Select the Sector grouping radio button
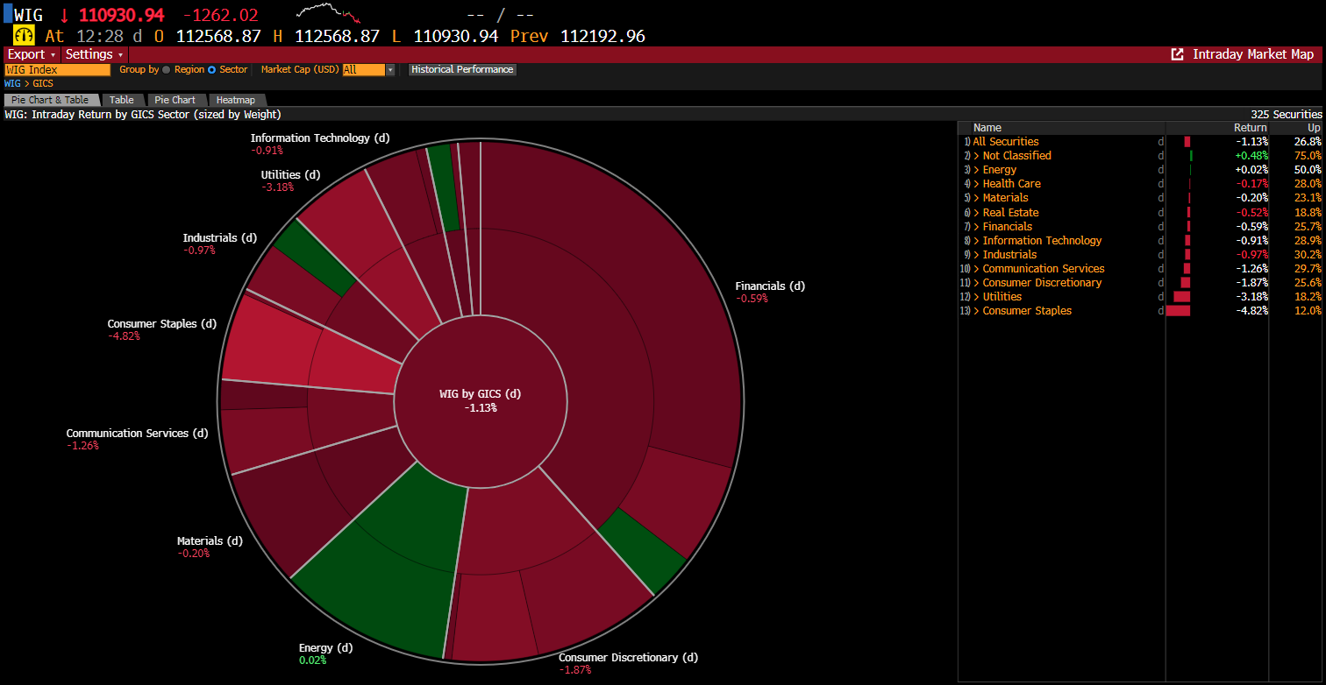 (212, 70)
